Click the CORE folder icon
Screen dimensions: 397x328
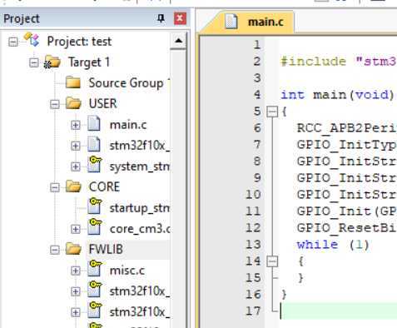(x=73, y=186)
